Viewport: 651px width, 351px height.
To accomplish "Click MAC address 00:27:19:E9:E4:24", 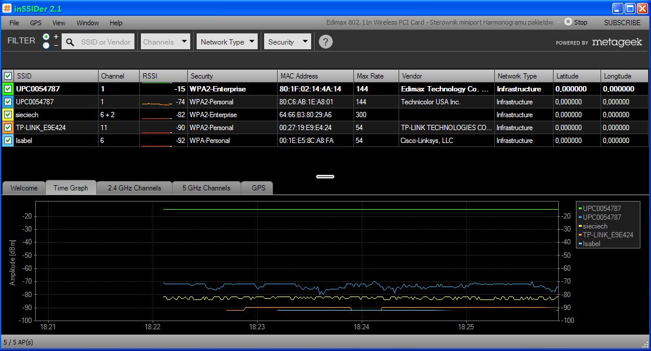I will click(x=305, y=128).
